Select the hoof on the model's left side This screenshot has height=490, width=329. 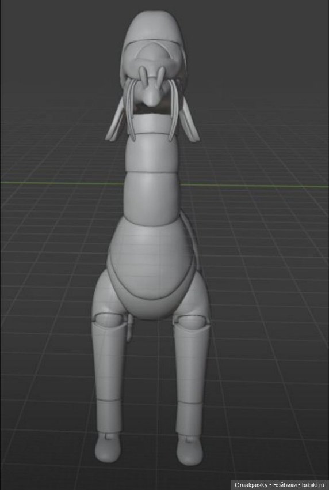(x=108, y=447)
